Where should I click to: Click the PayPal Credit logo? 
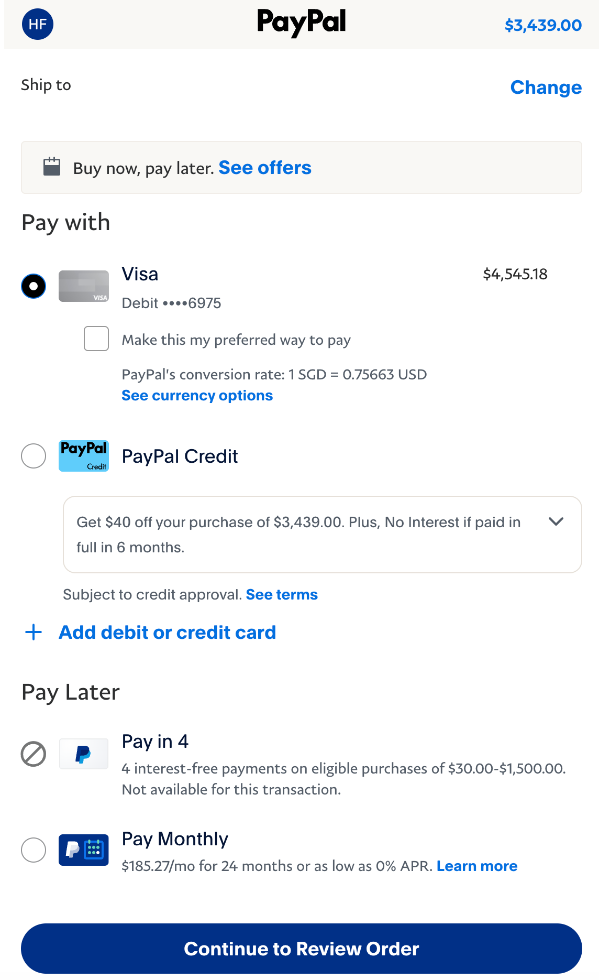point(83,456)
